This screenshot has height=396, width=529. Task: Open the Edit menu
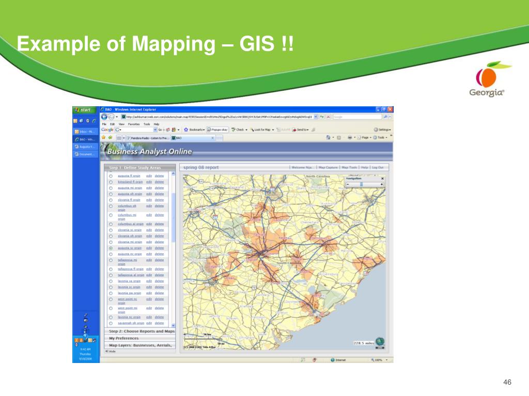113,124
